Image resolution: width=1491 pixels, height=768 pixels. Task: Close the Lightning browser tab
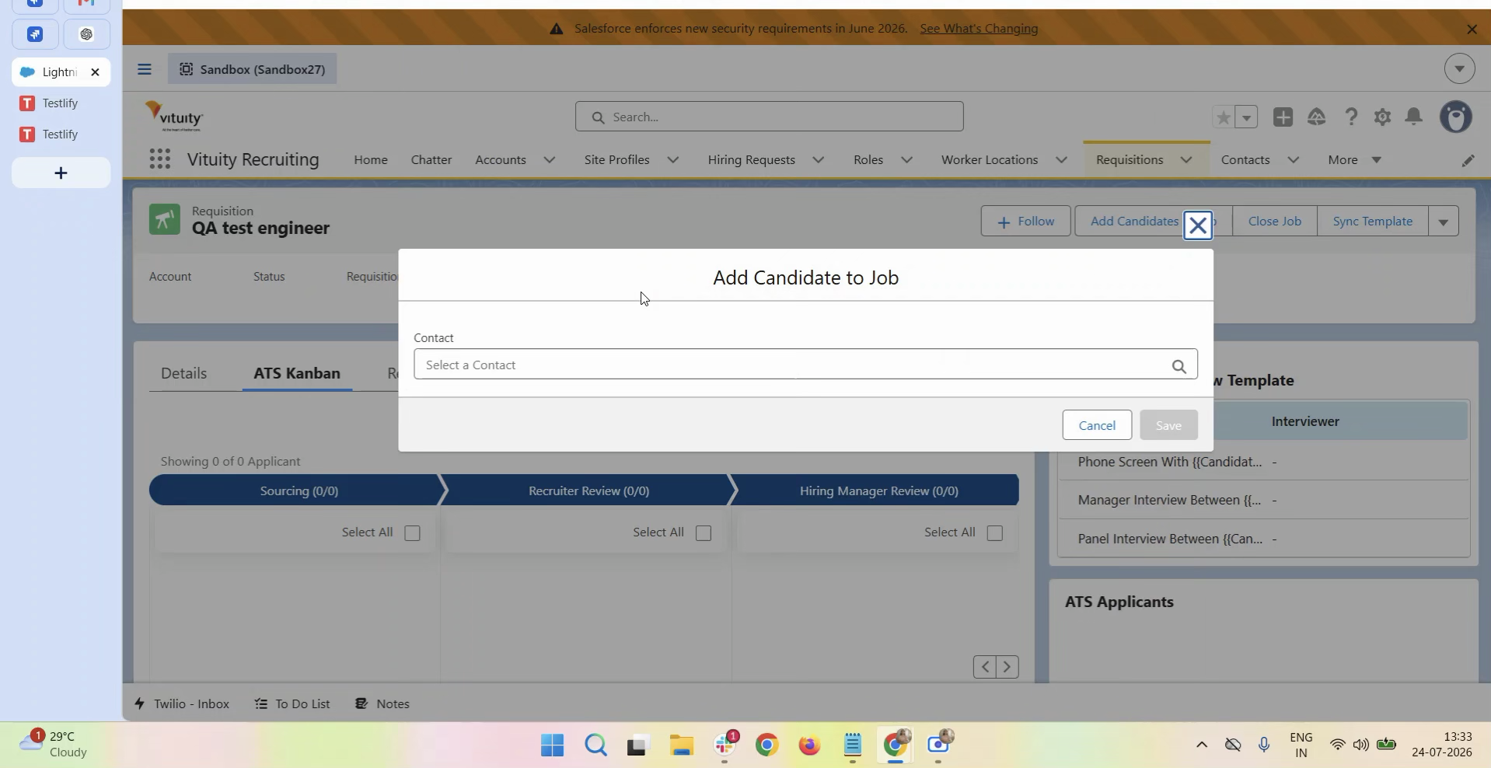(95, 72)
